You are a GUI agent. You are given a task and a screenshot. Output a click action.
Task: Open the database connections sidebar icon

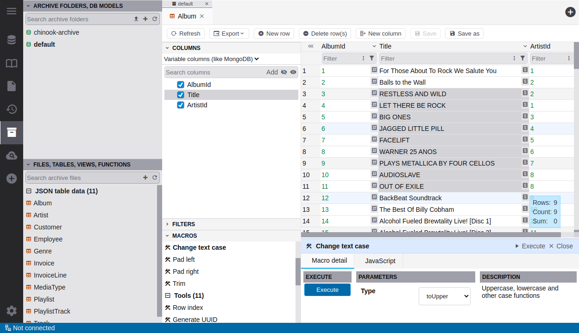tap(12, 40)
